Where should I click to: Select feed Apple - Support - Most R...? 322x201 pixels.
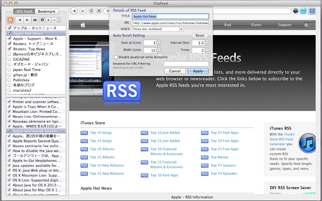click(x=36, y=39)
